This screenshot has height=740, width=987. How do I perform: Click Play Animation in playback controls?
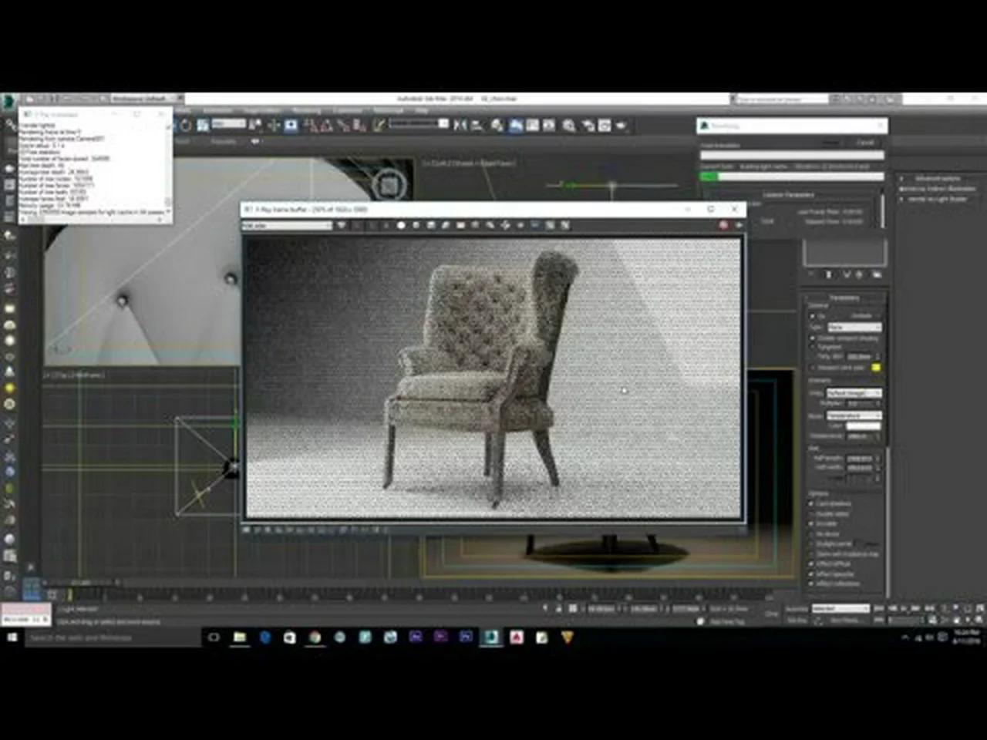(x=904, y=608)
